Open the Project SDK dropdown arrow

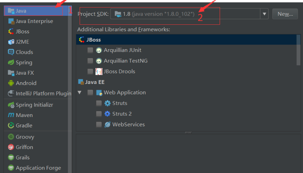coord(264,14)
